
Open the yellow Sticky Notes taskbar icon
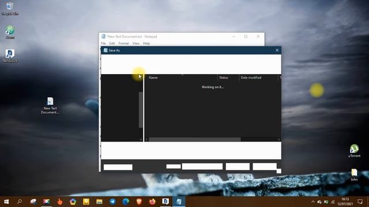(86, 202)
